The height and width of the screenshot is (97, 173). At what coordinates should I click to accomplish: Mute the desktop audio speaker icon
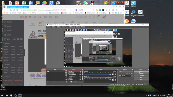point(113,74)
